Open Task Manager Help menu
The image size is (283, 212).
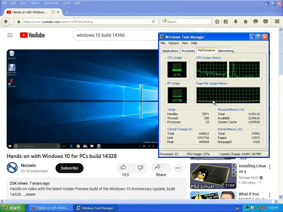click(x=194, y=43)
